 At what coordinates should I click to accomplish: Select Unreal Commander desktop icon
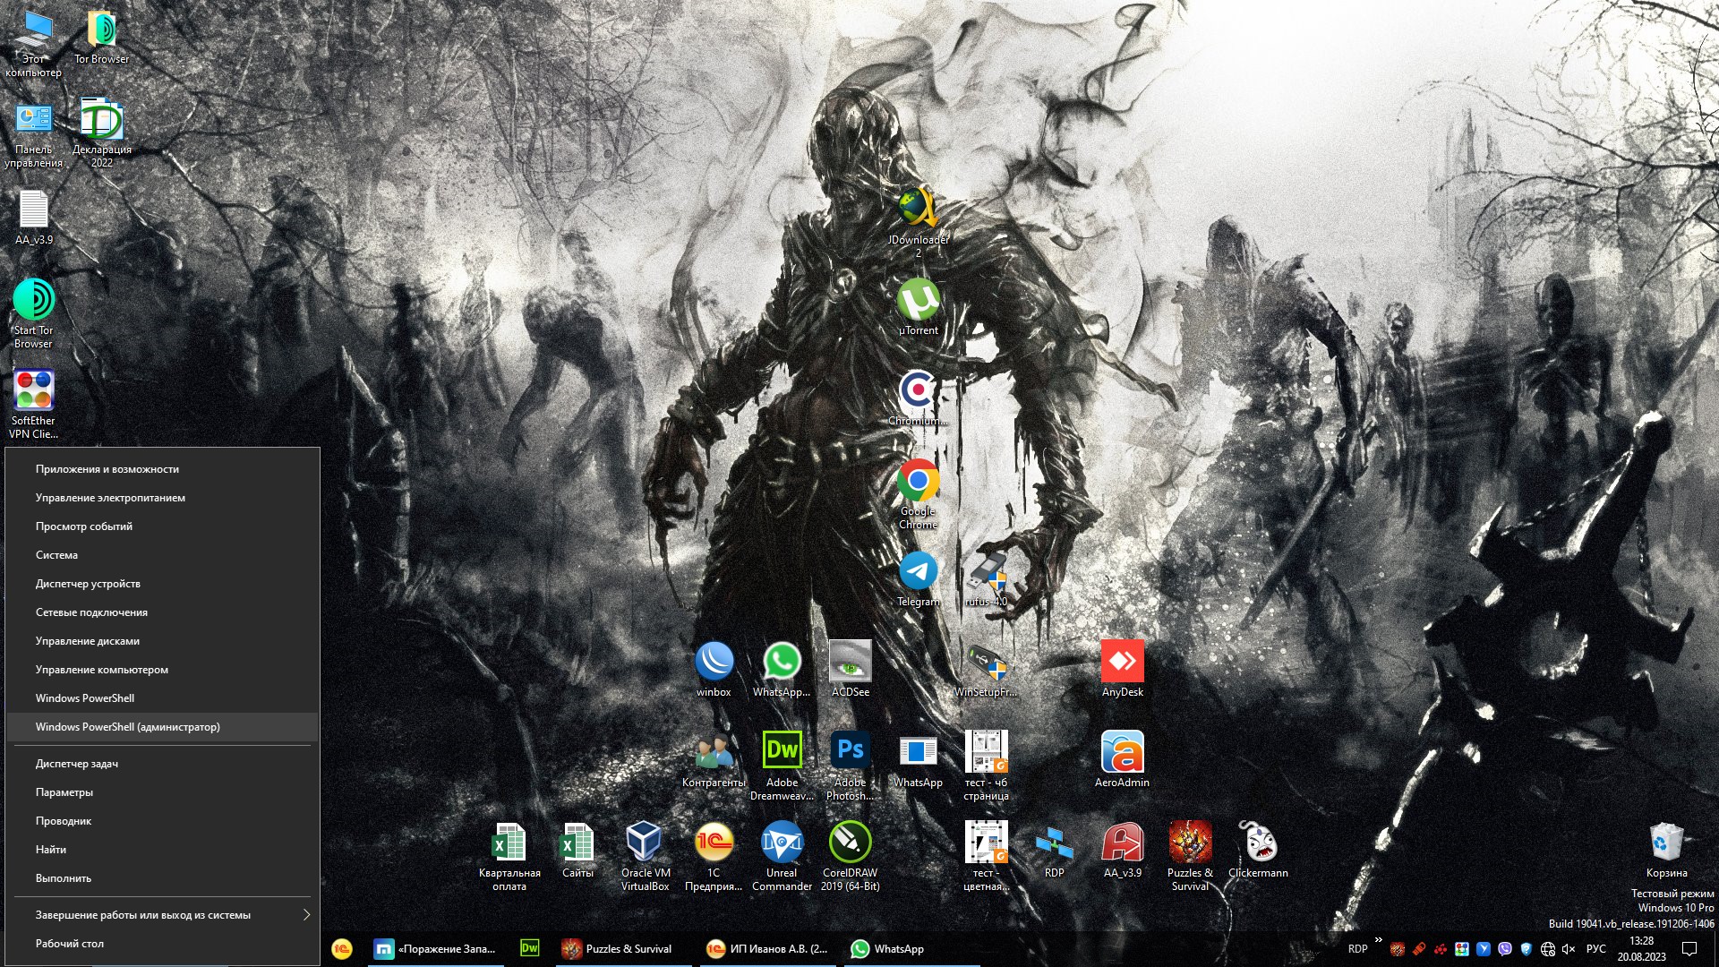coord(783,856)
